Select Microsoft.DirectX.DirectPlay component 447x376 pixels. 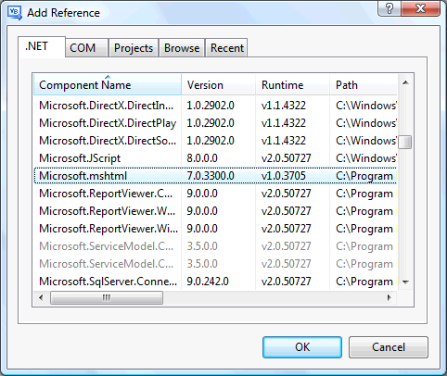pos(215,123)
